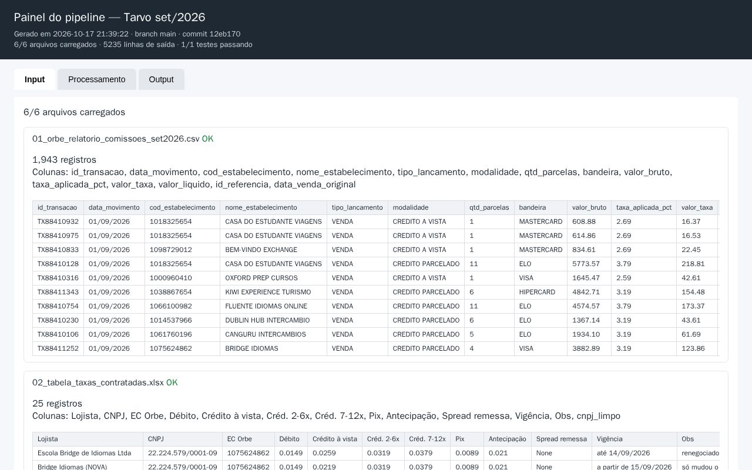This screenshot has width=752, height=470.
Task: Click the 1,943 registros count
Action: pyautogui.click(x=64, y=160)
